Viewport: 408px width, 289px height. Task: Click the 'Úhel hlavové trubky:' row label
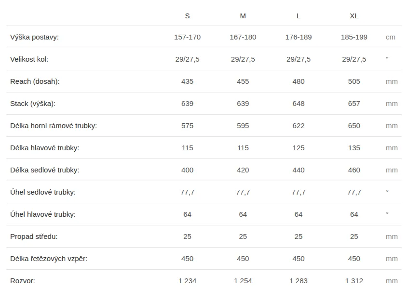[x=43, y=214]
